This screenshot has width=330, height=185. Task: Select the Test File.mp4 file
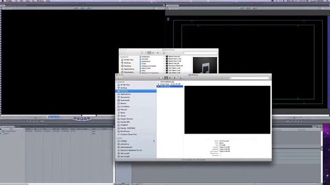[170, 86]
